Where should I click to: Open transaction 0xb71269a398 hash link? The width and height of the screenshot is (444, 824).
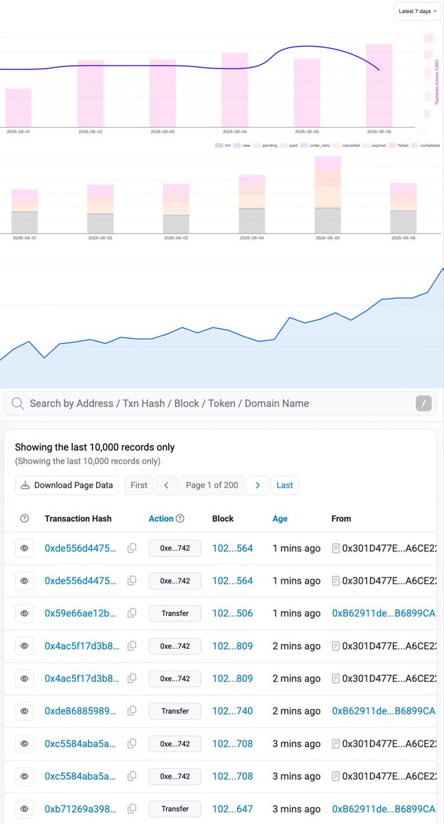(81, 809)
